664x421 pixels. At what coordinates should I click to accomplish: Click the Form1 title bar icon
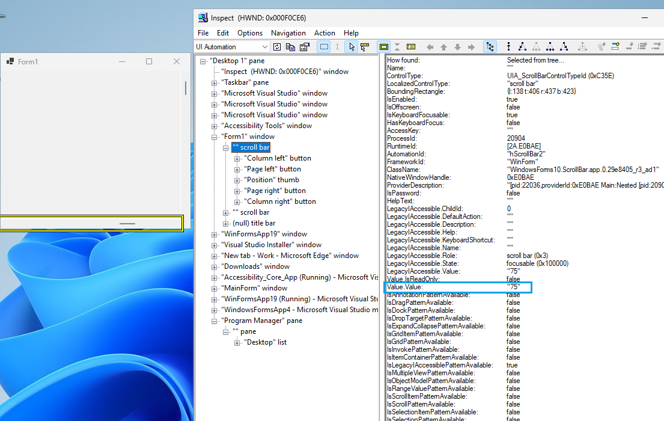click(x=10, y=61)
